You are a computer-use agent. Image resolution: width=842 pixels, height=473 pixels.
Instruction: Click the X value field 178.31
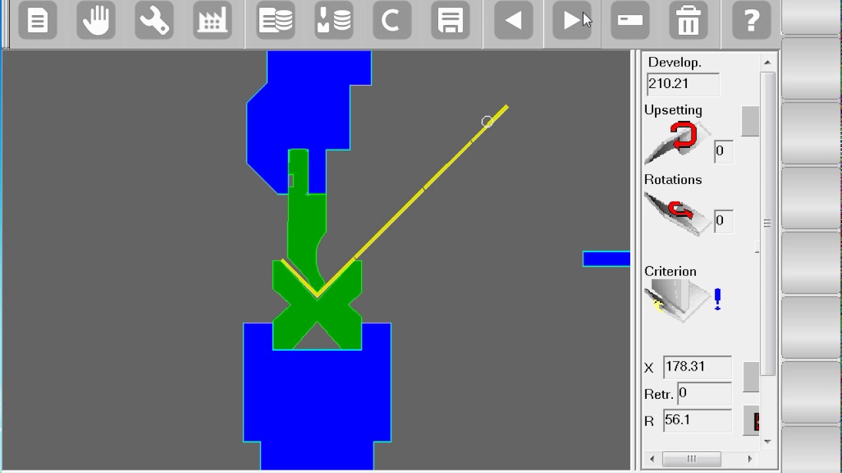pos(697,367)
